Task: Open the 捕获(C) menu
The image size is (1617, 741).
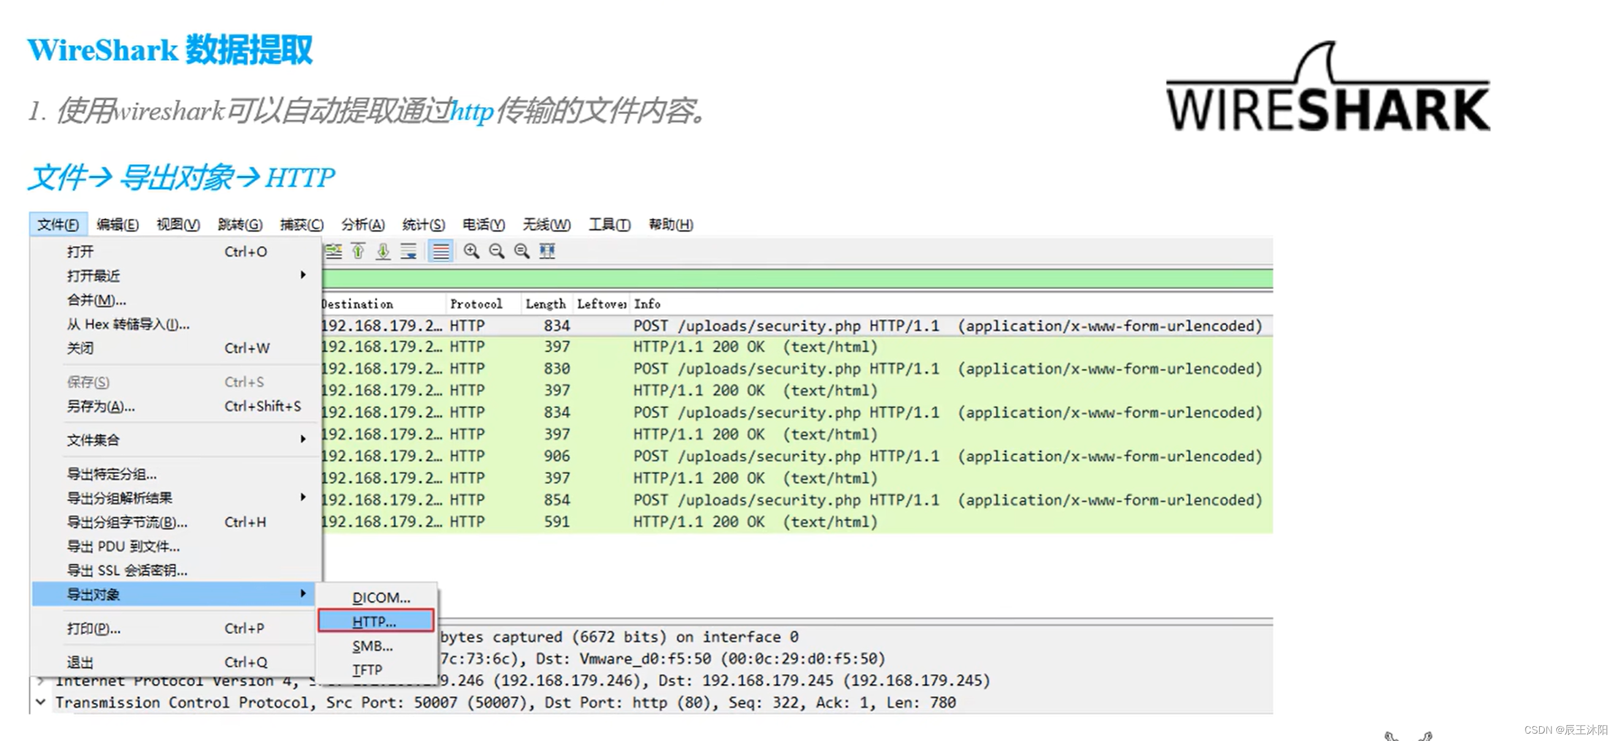Action: 302,224
